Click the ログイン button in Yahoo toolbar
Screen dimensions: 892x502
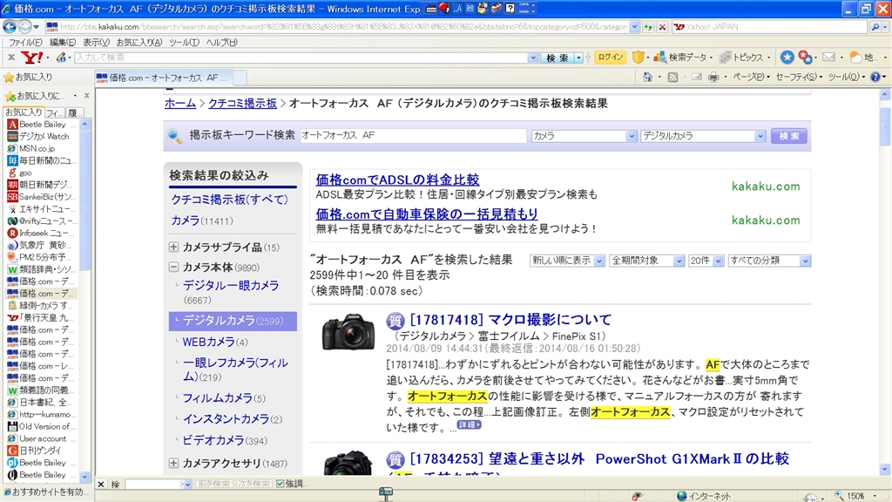(611, 57)
